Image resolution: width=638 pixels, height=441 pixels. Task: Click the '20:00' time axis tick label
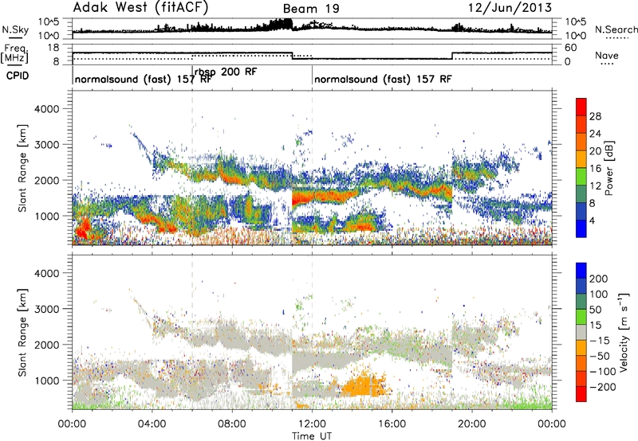[x=472, y=424]
